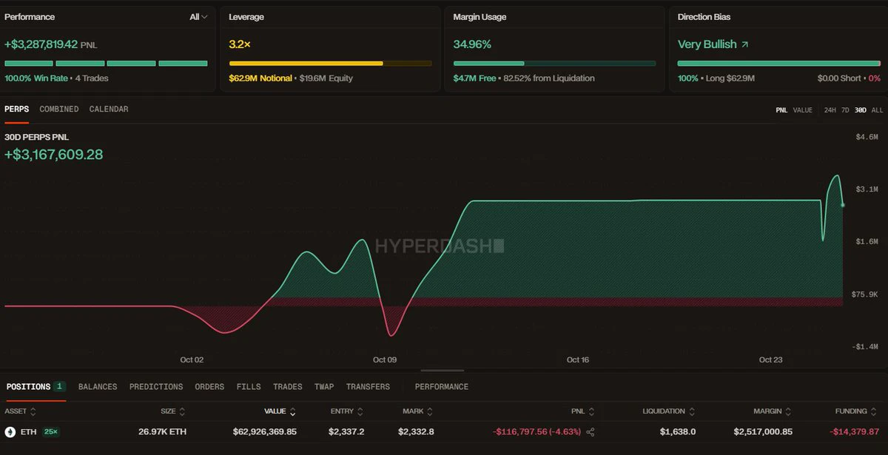The height and width of the screenshot is (455, 888).
Task: Select the PERPS chart tab
Action: coord(16,109)
